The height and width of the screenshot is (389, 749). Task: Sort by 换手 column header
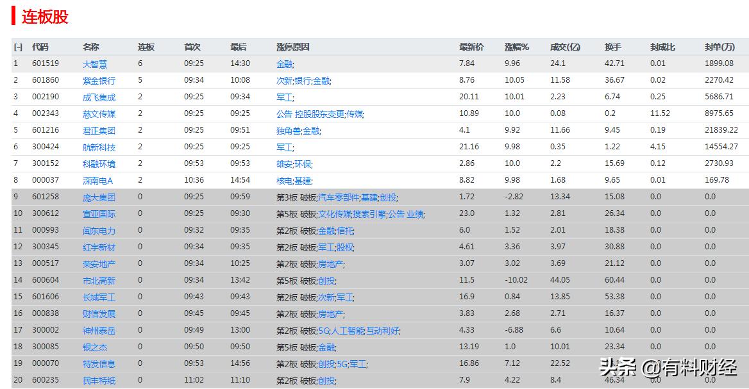(x=613, y=47)
